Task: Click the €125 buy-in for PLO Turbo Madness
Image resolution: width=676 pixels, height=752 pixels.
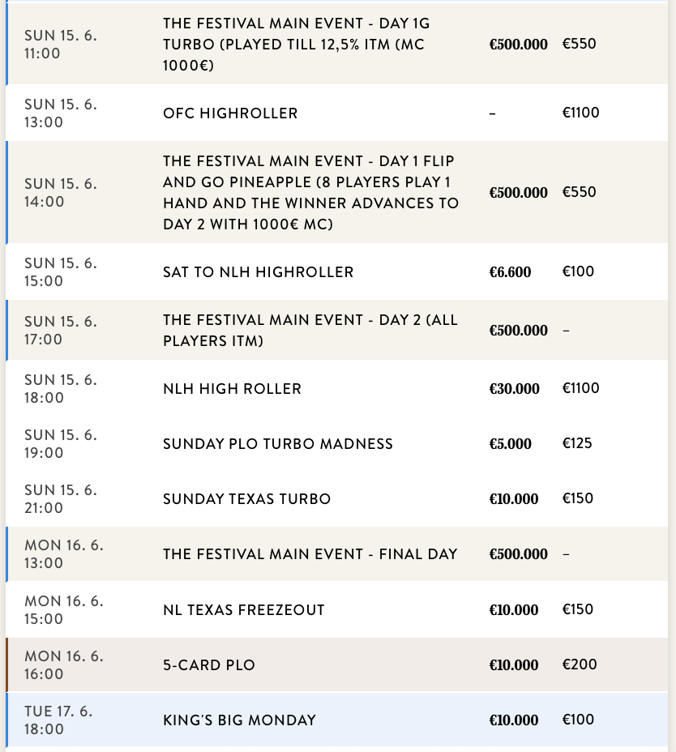Action: pos(577,444)
